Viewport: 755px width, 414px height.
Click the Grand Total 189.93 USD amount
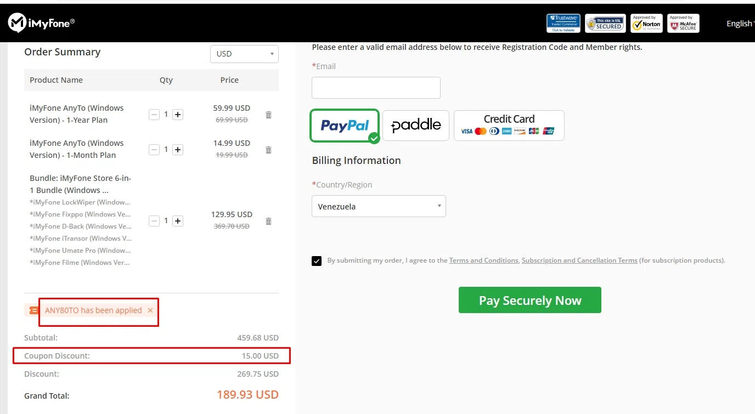point(247,395)
